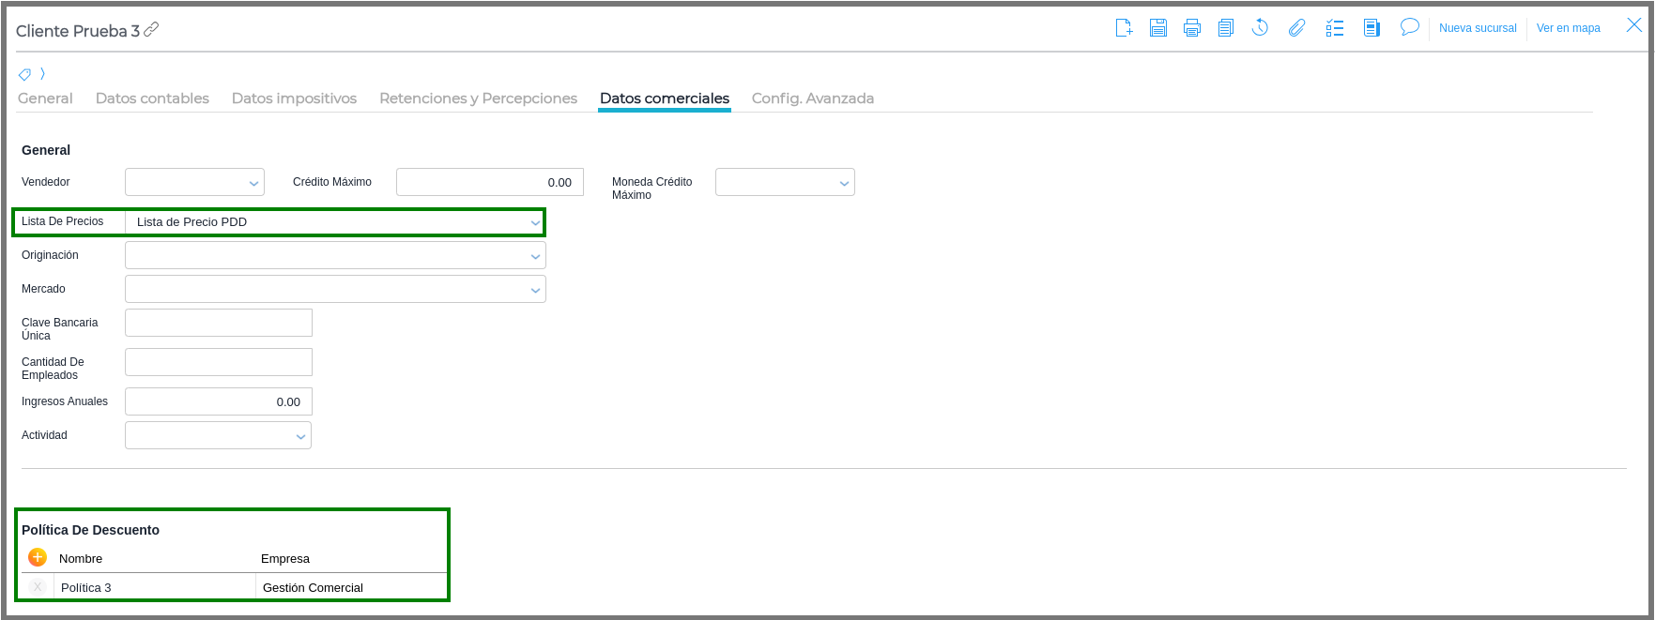Switch to the General tab
The width and height of the screenshot is (1655, 620).
click(45, 98)
